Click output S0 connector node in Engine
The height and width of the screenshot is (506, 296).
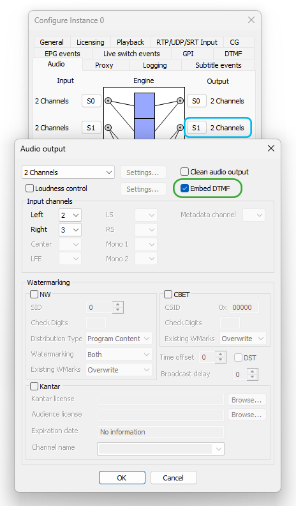181,101
